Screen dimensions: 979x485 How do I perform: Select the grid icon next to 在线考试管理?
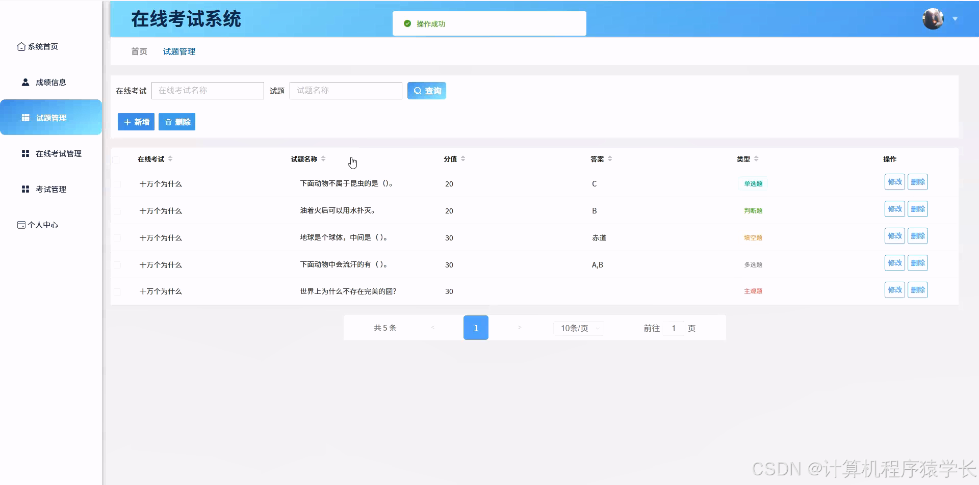[25, 153]
